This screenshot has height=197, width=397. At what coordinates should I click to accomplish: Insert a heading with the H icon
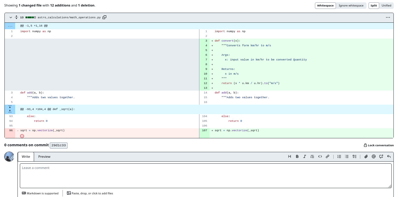click(x=289, y=157)
